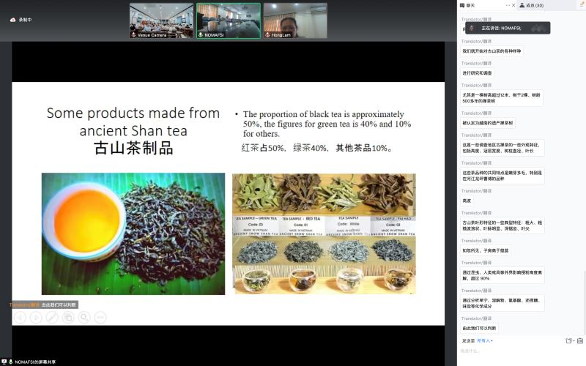Select the pen annotation tool on slide
This screenshot has width=586, height=366.
52,317
